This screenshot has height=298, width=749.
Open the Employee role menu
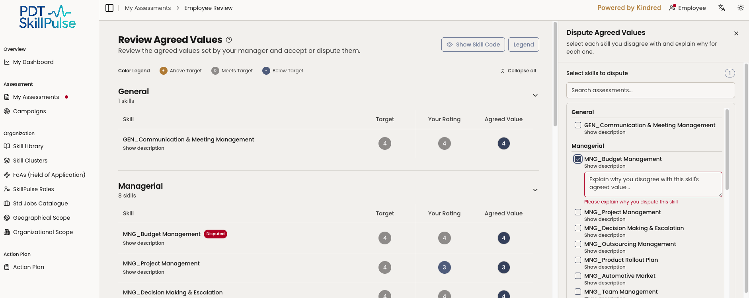tap(687, 8)
